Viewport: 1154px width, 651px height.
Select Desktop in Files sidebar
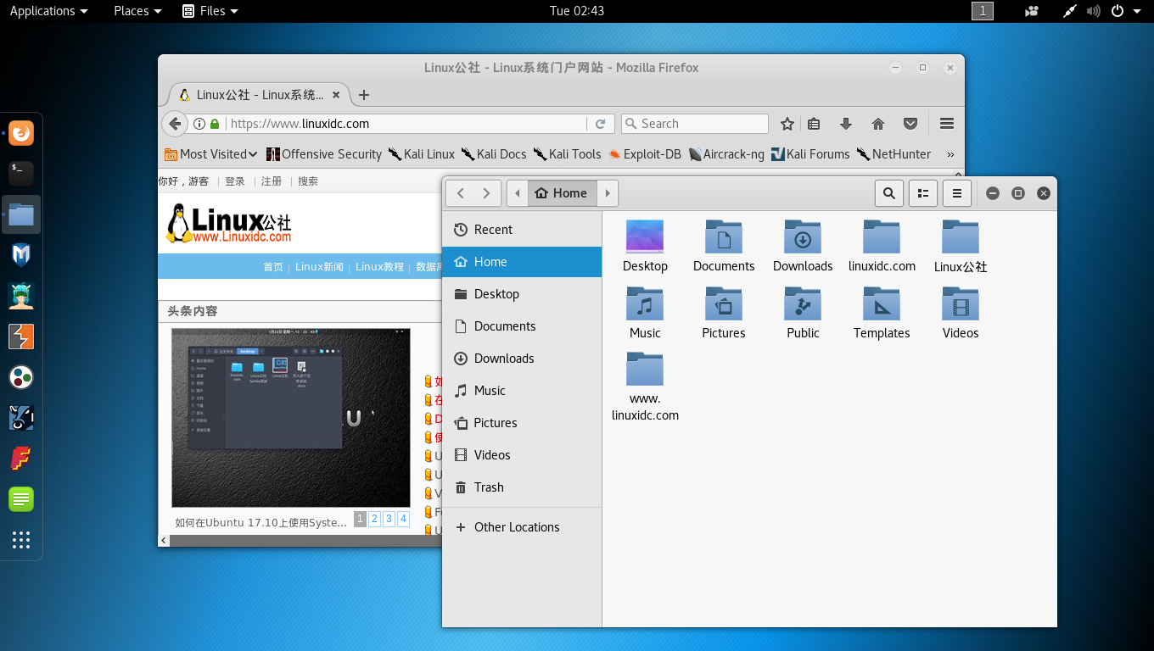click(x=522, y=294)
